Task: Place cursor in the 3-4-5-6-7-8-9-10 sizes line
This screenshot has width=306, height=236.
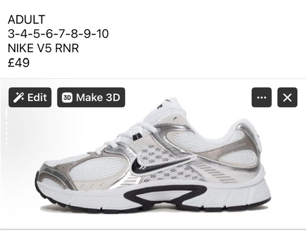Action: 58,34
